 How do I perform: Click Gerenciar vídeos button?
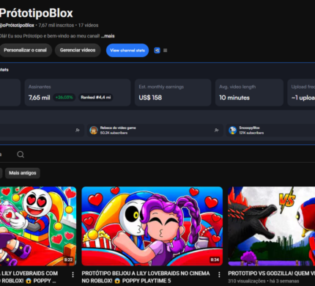[78, 50]
